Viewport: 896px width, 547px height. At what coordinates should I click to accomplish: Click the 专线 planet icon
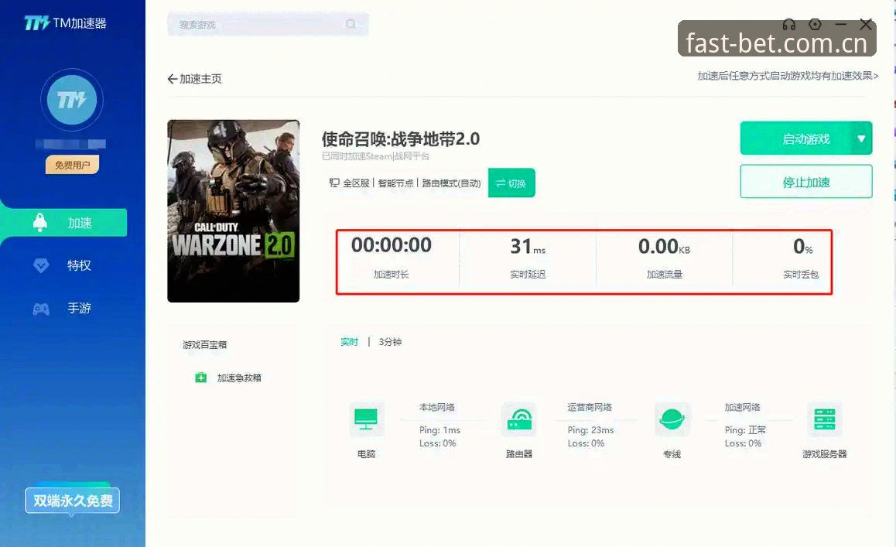pos(672,419)
